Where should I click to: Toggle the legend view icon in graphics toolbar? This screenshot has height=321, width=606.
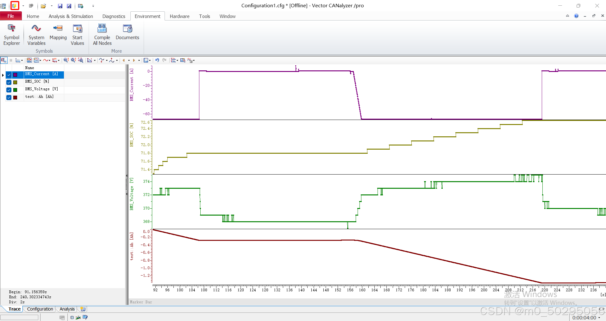click(x=4, y=60)
